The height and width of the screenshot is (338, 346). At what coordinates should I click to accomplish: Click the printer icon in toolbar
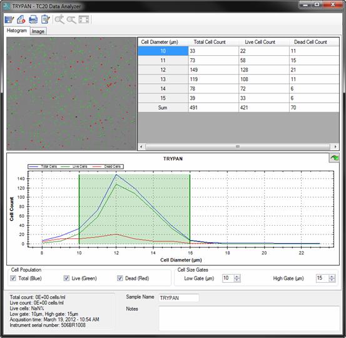(x=33, y=19)
